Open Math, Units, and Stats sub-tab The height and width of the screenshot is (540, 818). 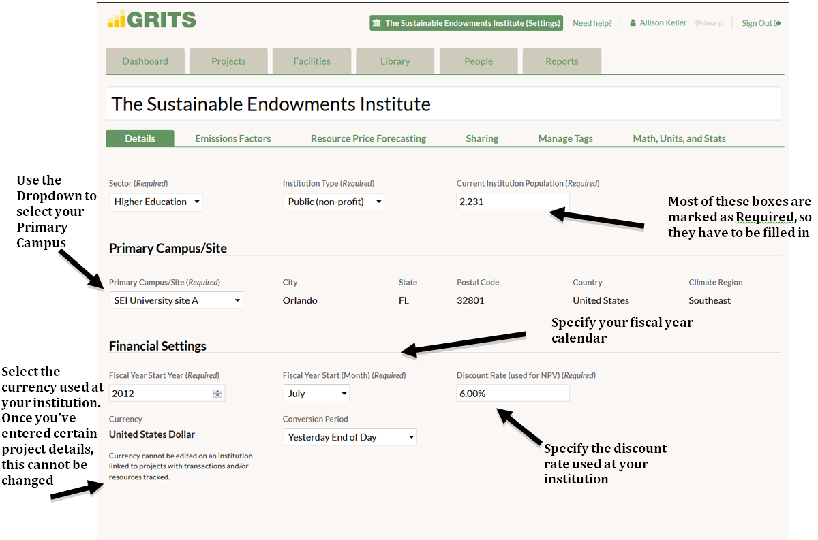679,138
